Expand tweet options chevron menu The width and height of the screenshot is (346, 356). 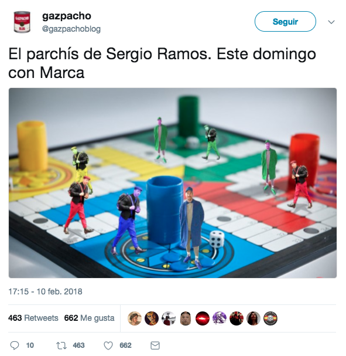coord(331,22)
